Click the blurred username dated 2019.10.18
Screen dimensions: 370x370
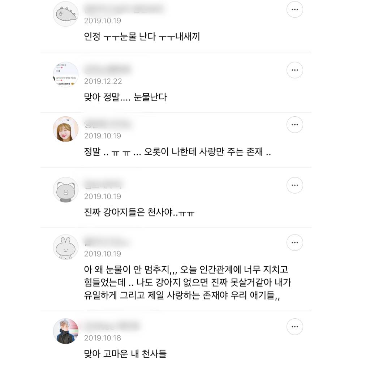pos(111,326)
